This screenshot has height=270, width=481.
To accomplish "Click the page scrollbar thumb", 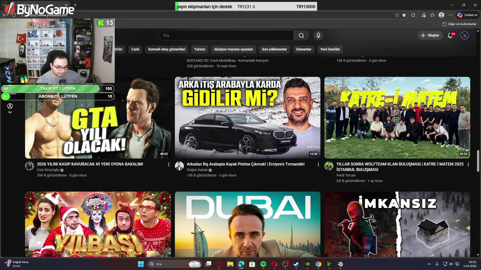I will (x=478, y=161).
